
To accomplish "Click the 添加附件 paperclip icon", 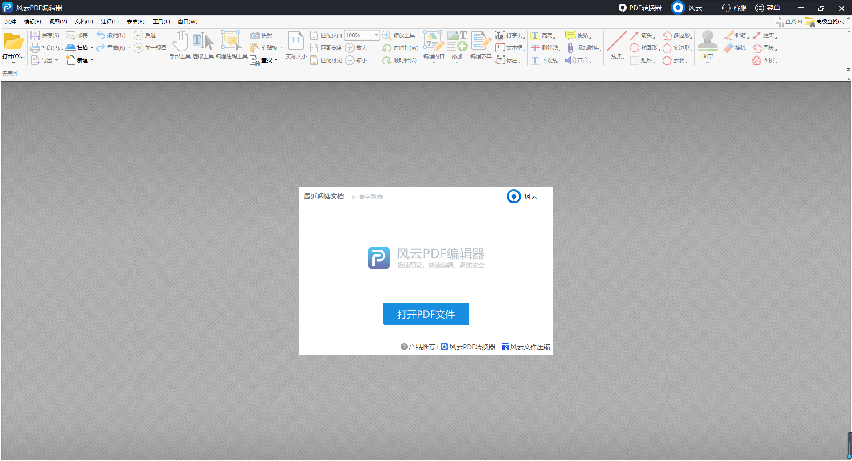I will tap(571, 48).
